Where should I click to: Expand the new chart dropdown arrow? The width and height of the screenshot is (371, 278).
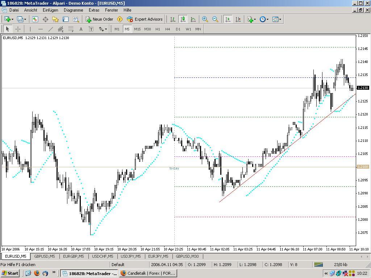[x=12, y=19]
